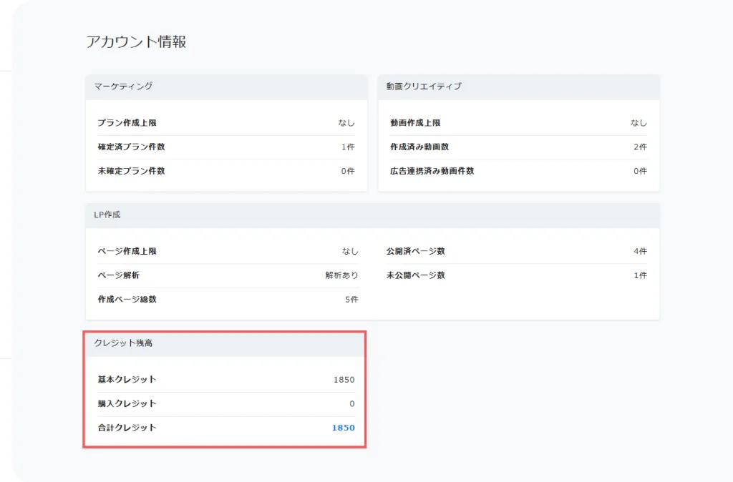Click the クレジット残高 section header
733x482 pixels.
pos(123,343)
